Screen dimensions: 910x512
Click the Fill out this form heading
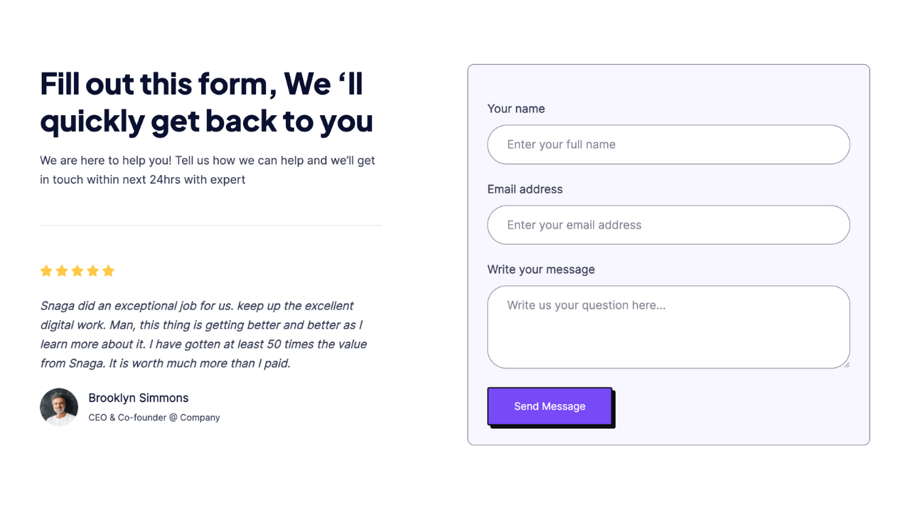(207, 102)
